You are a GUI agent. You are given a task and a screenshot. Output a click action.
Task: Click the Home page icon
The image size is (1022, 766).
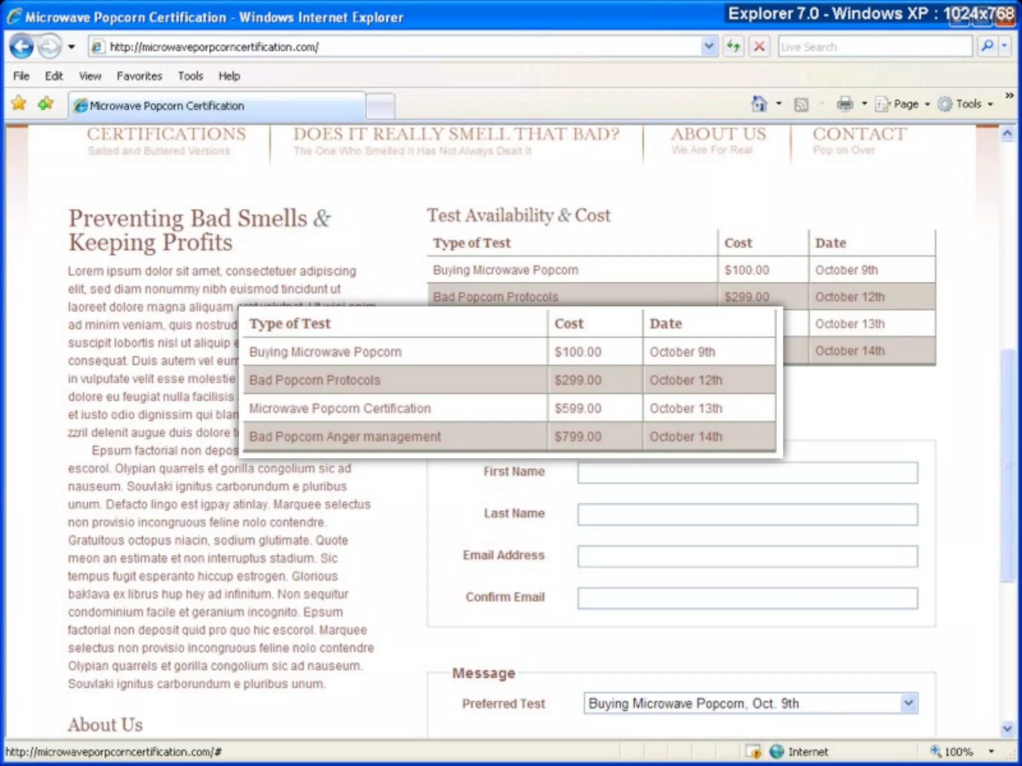coord(759,104)
